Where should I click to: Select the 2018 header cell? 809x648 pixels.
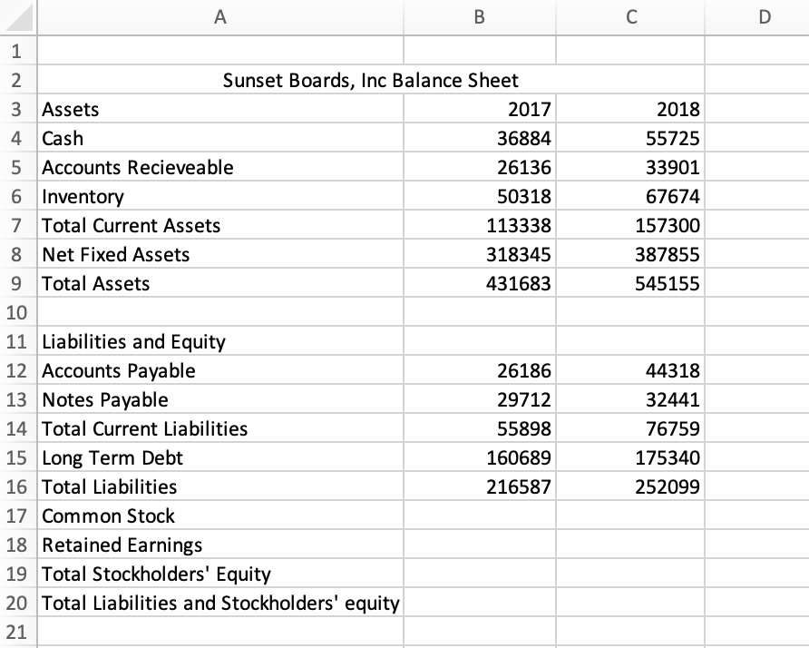pyautogui.click(x=630, y=109)
